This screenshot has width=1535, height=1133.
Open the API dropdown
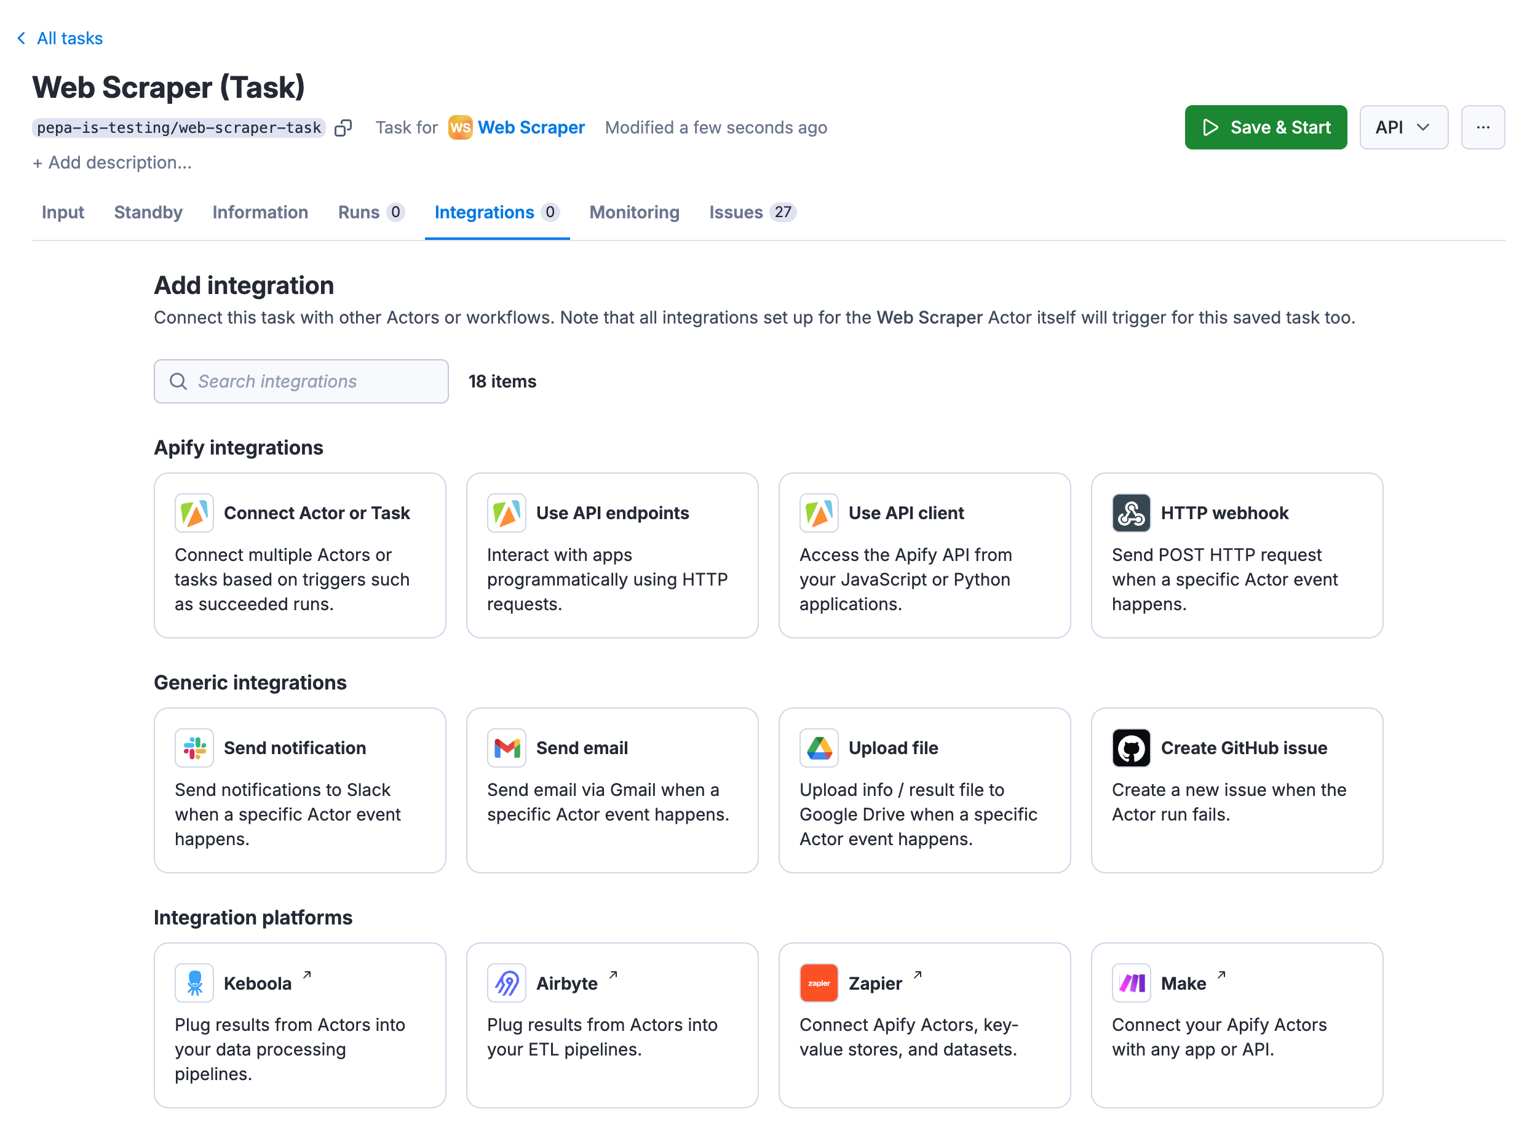1403,127
